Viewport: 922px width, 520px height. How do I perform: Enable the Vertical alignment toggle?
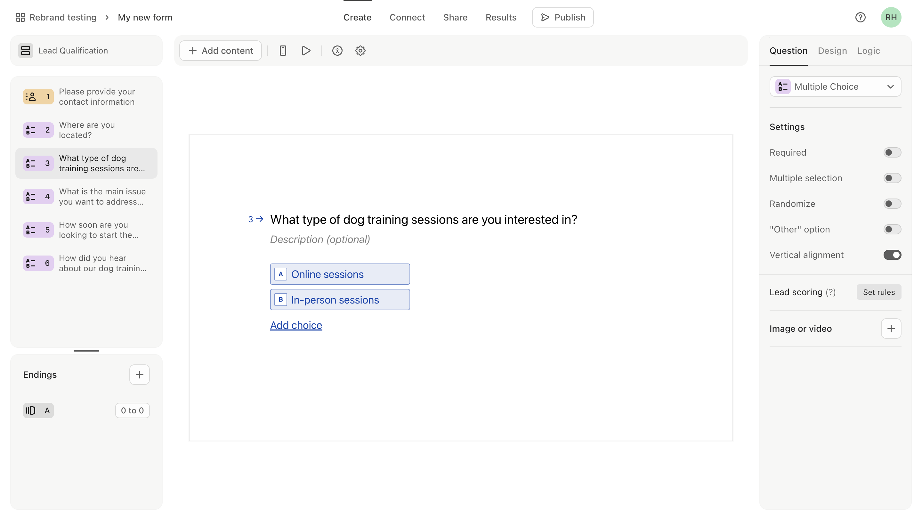892,255
